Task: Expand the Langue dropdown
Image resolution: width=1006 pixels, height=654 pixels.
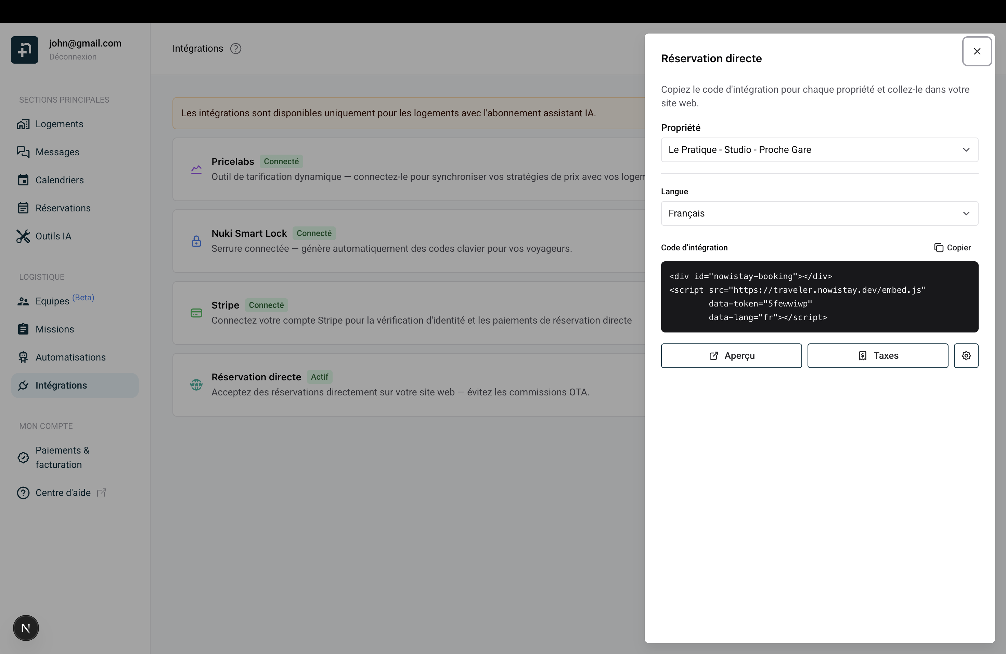Action: [x=819, y=213]
